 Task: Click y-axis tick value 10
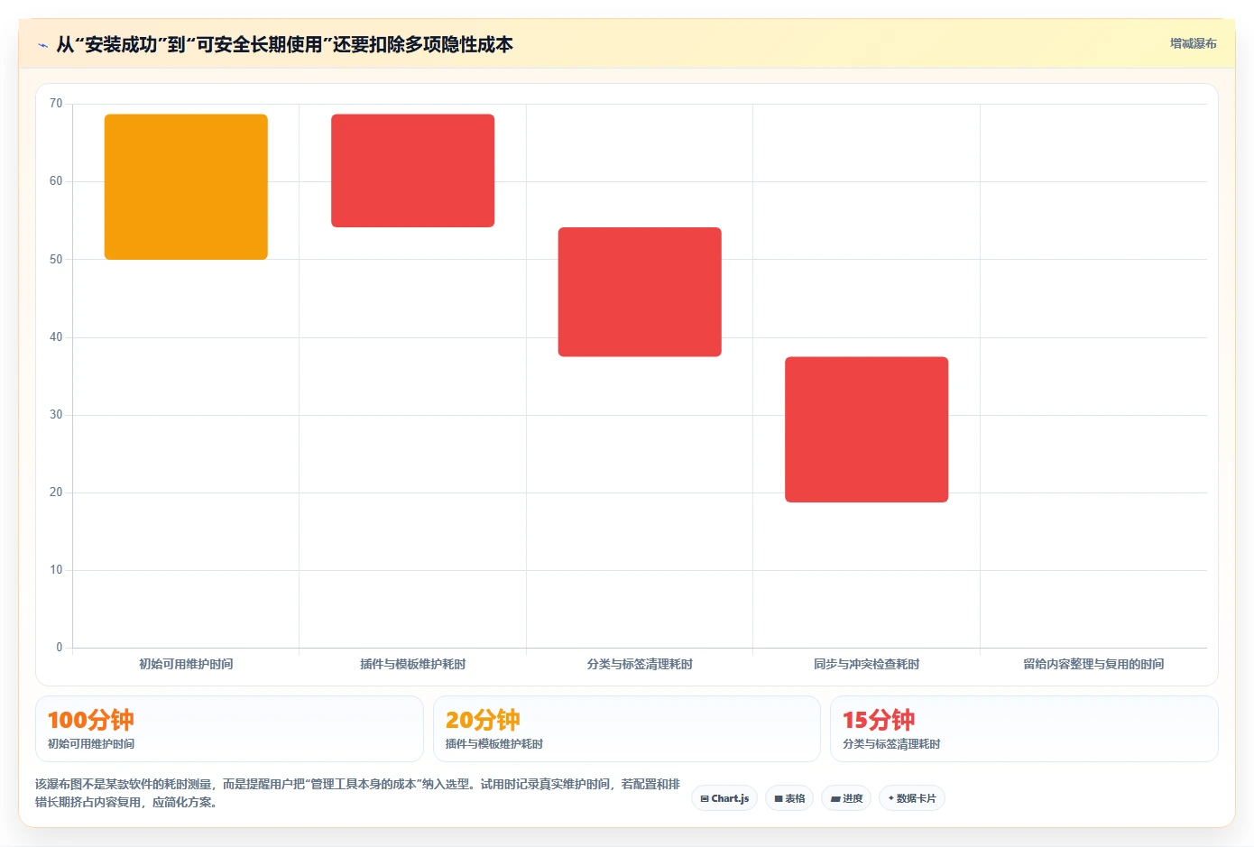click(x=56, y=570)
